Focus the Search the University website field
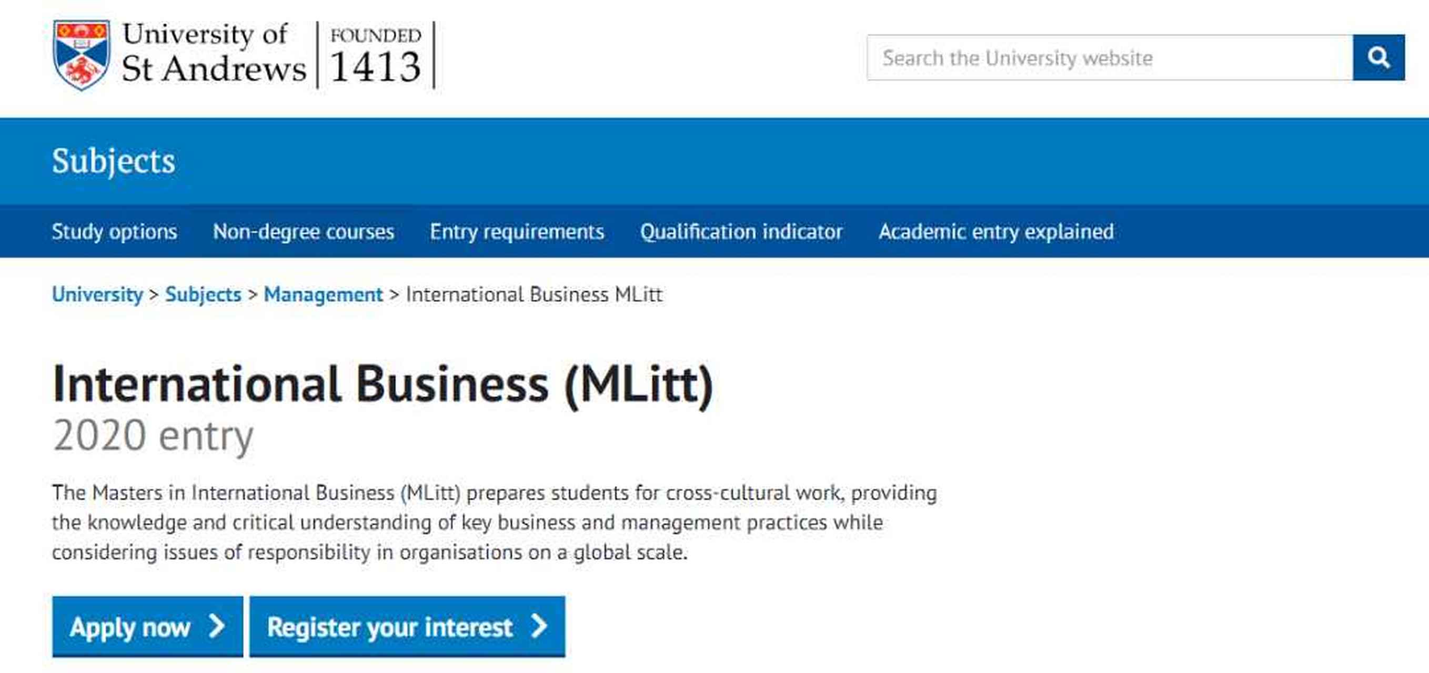1429x673 pixels. click(1110, 58)
